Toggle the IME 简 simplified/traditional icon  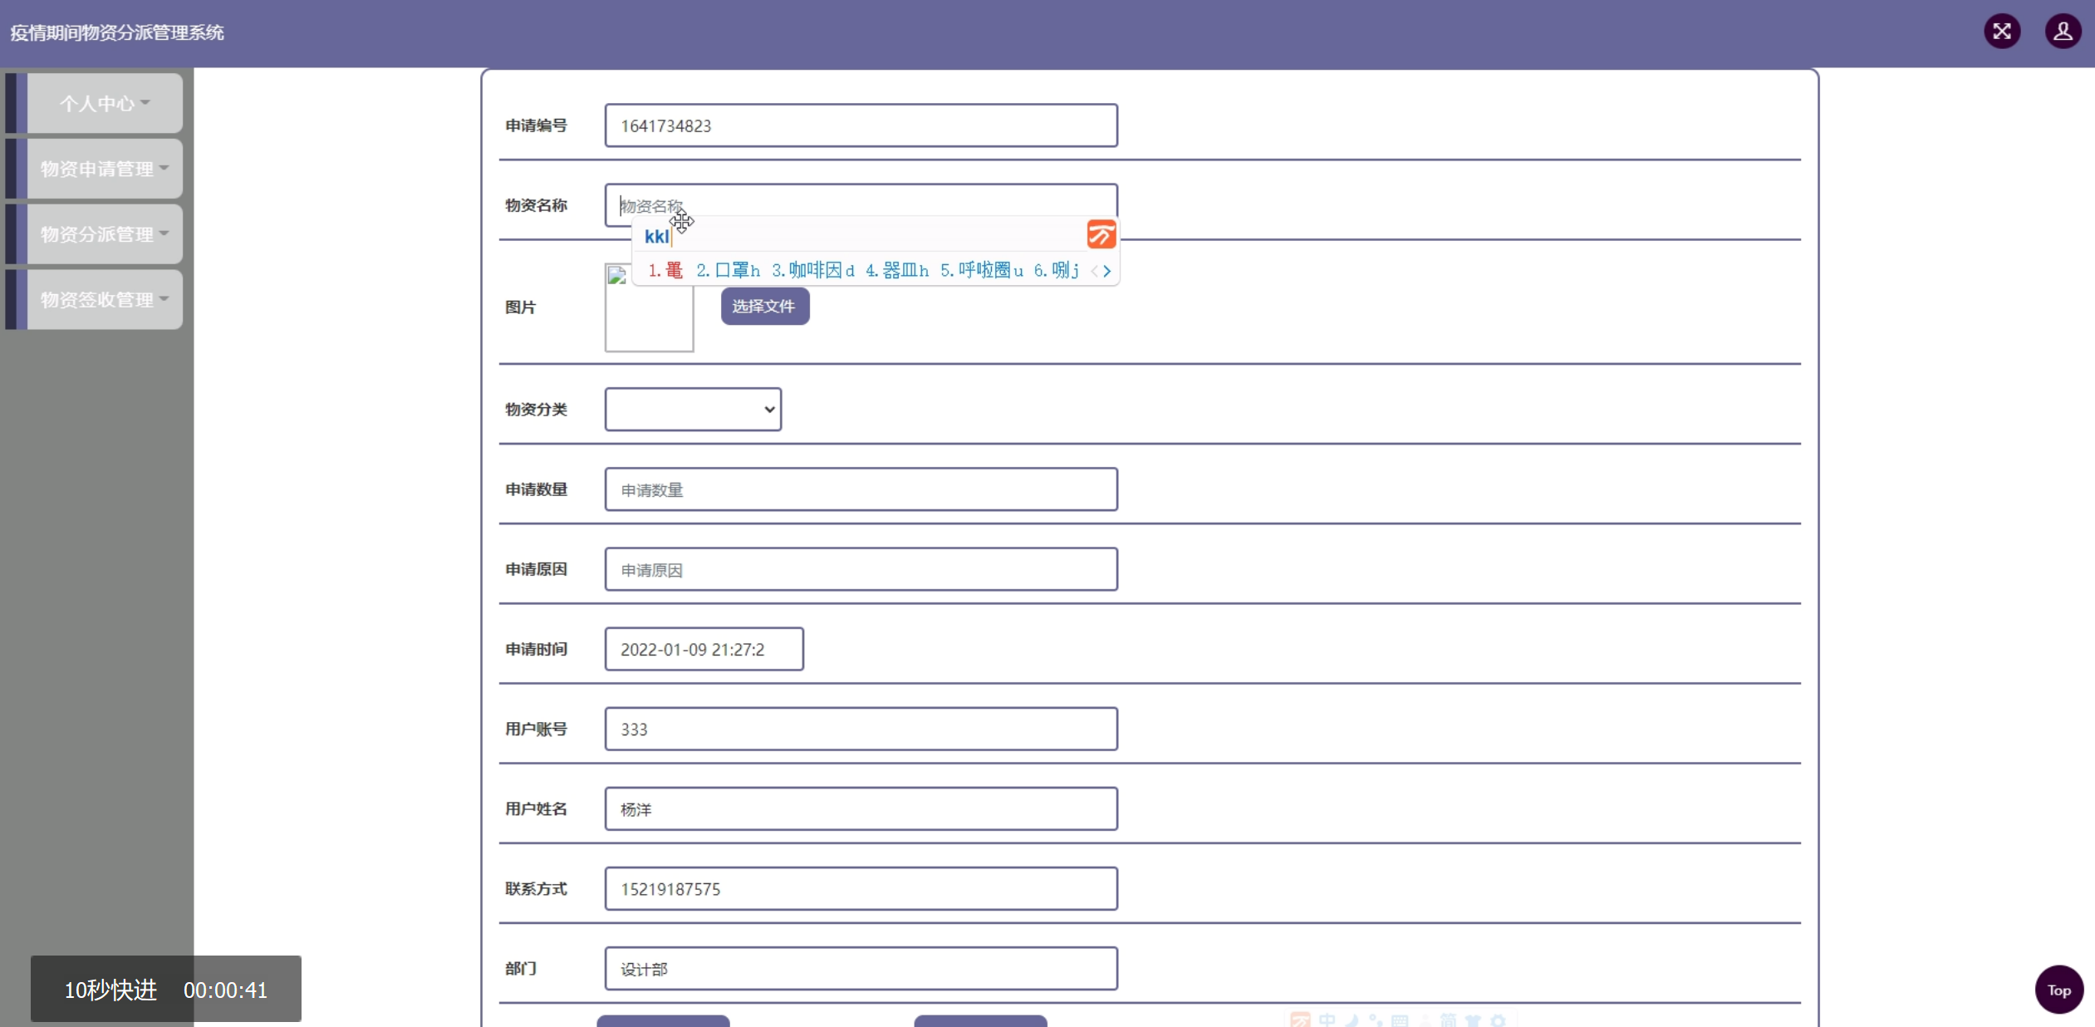(1449, 1020)
